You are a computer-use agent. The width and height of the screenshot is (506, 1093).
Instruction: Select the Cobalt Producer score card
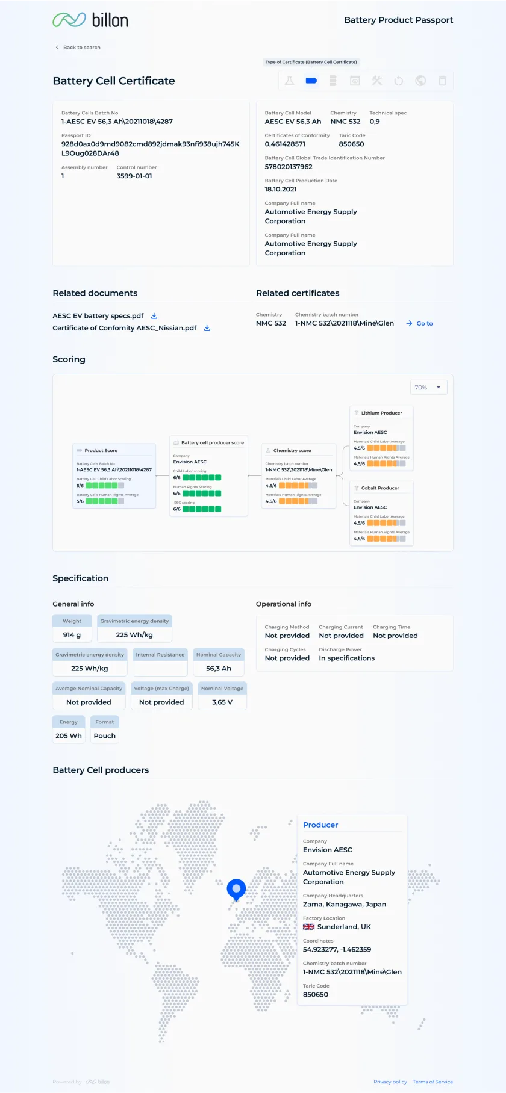tap(382, 513)
